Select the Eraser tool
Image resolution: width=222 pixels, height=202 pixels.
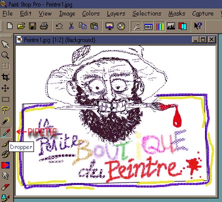point(5,187)
